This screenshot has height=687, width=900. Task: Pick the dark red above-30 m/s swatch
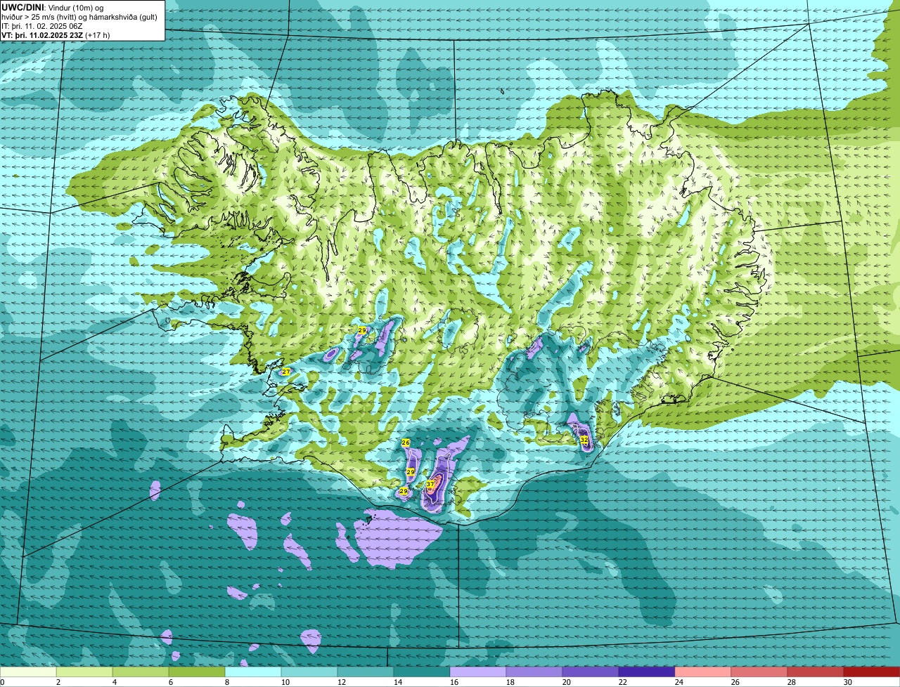coord(872,672)
